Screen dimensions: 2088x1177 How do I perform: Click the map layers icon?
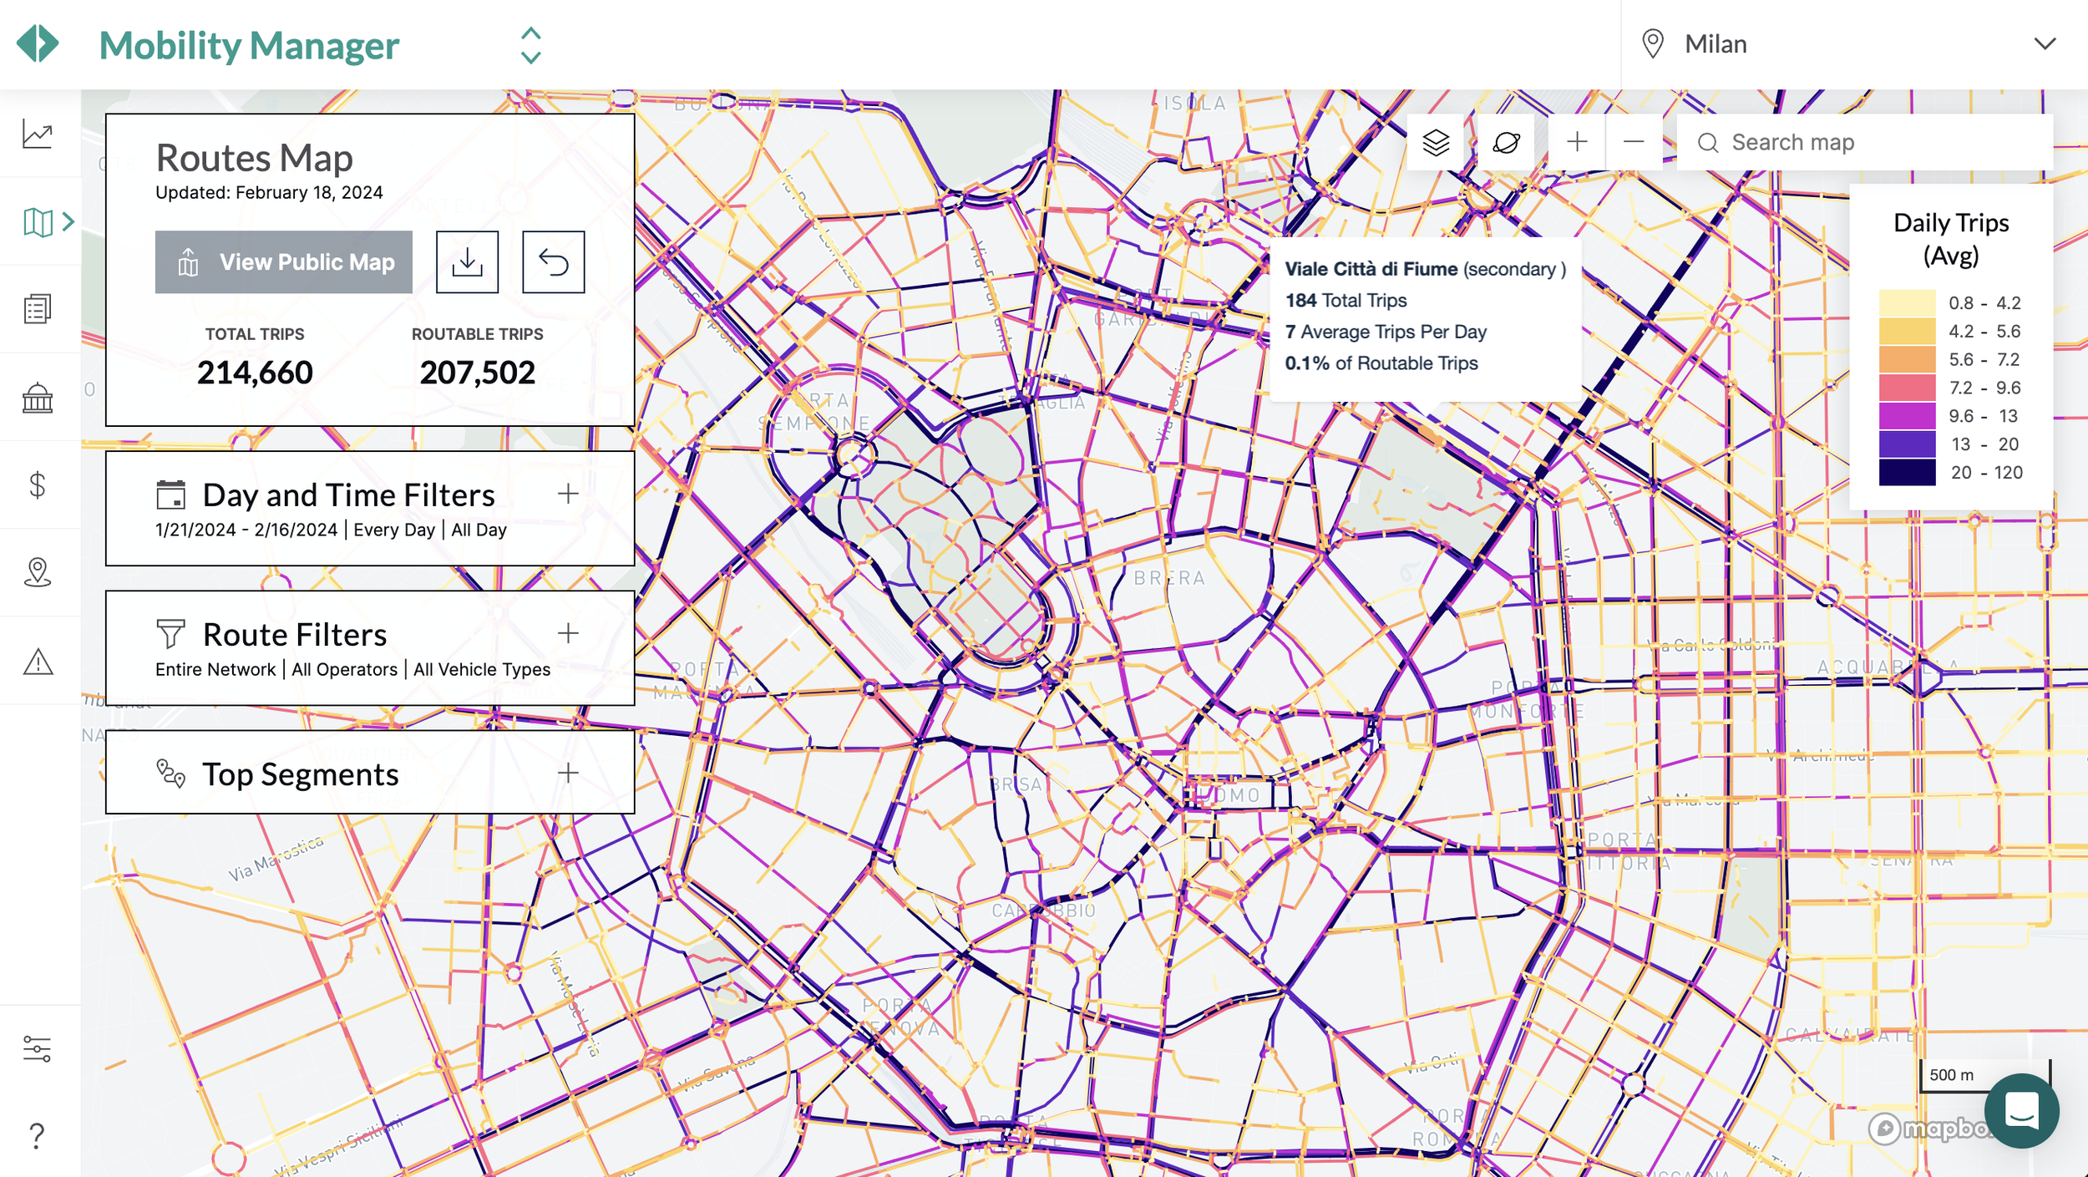click(x=1436, y=143)
